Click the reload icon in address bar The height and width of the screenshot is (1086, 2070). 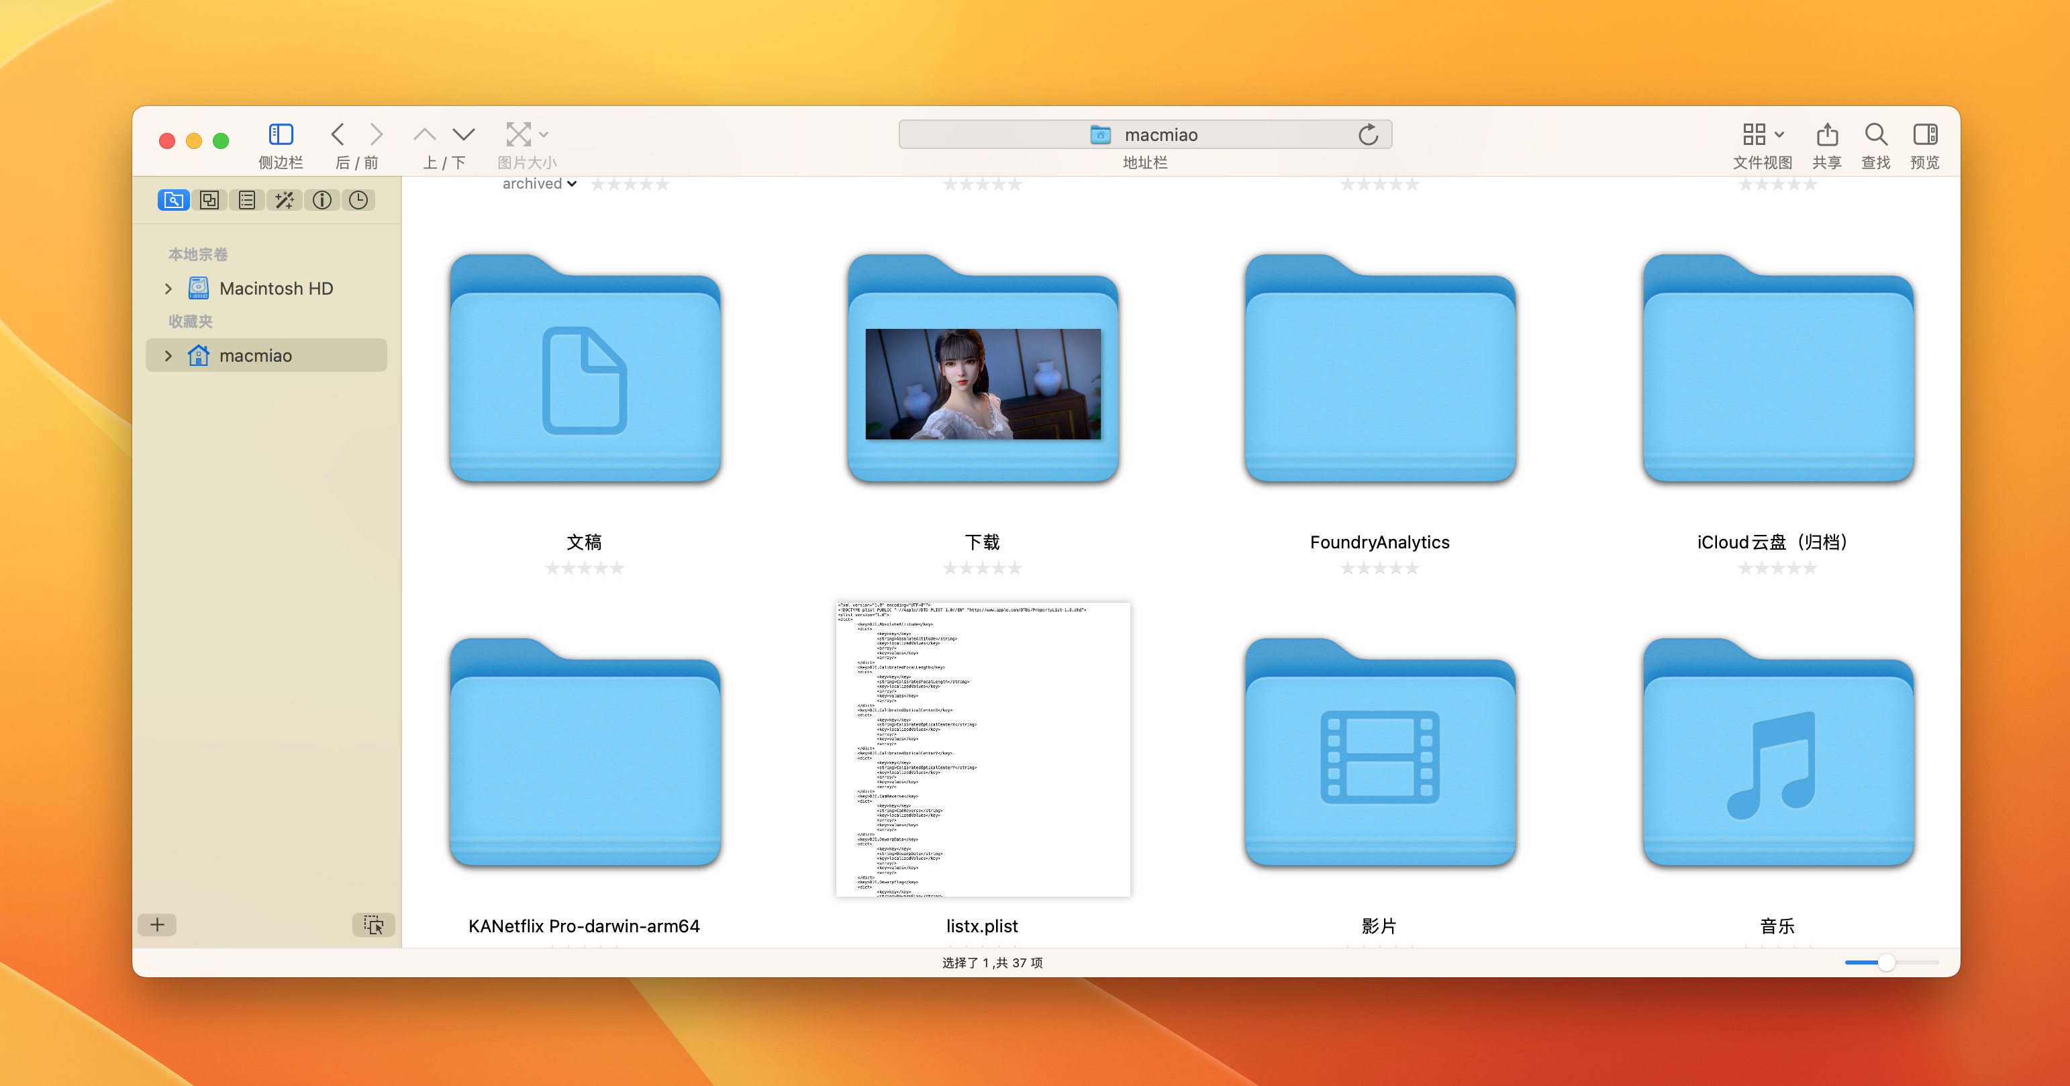point(1368,134)
